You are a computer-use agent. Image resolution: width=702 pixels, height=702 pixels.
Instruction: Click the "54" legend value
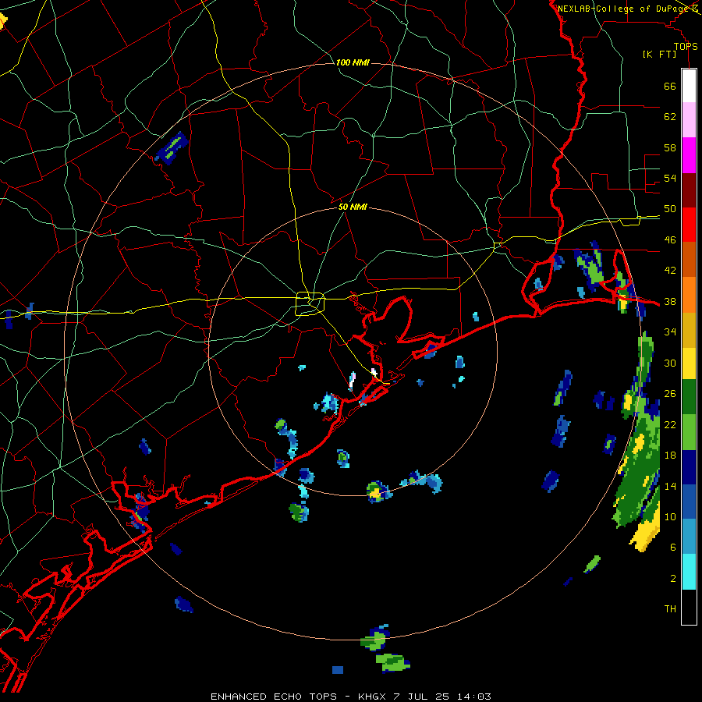coord(670,178)
